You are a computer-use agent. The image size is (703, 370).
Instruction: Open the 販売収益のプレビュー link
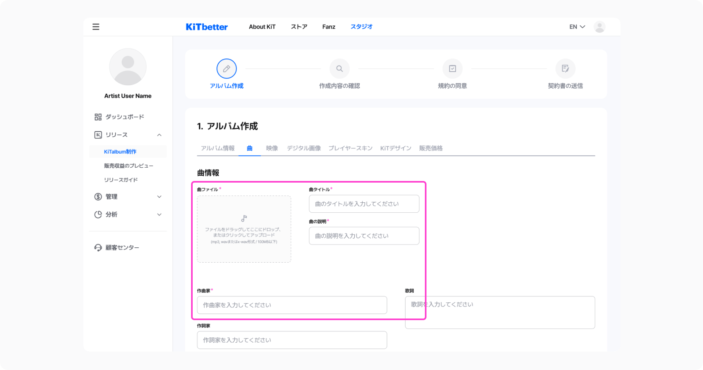tap(129, 166)
